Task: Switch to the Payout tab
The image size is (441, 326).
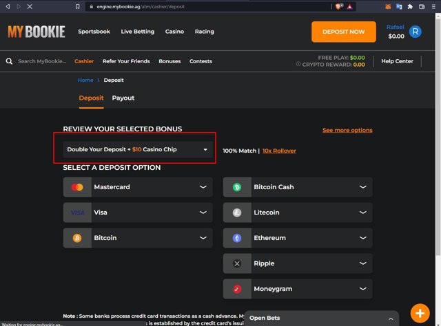Action: coord(123,98)
